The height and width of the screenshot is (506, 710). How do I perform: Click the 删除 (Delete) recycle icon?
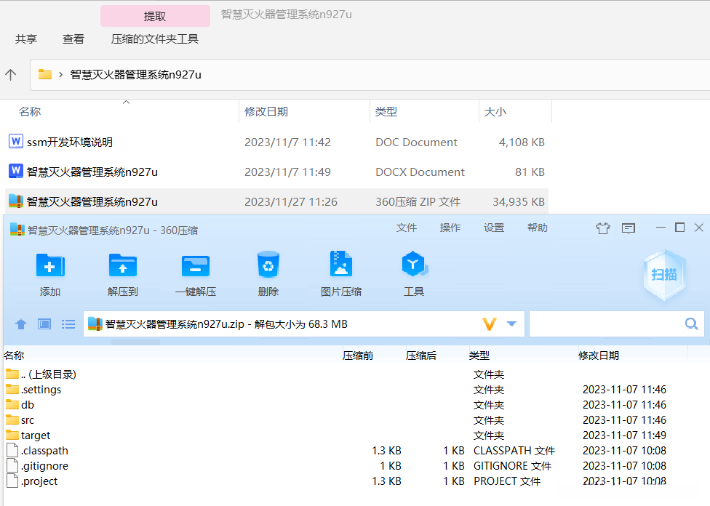tap(268, 265)
